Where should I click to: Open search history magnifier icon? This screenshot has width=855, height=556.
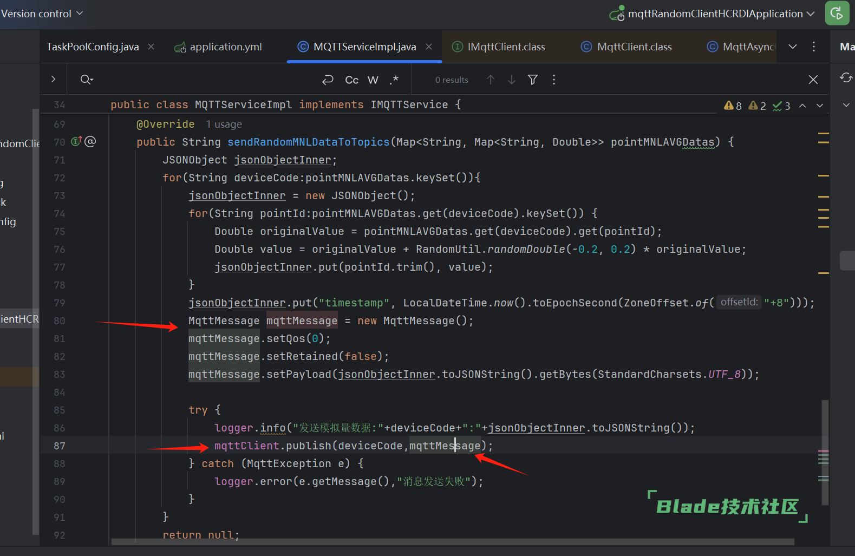(x=87, y=80)
